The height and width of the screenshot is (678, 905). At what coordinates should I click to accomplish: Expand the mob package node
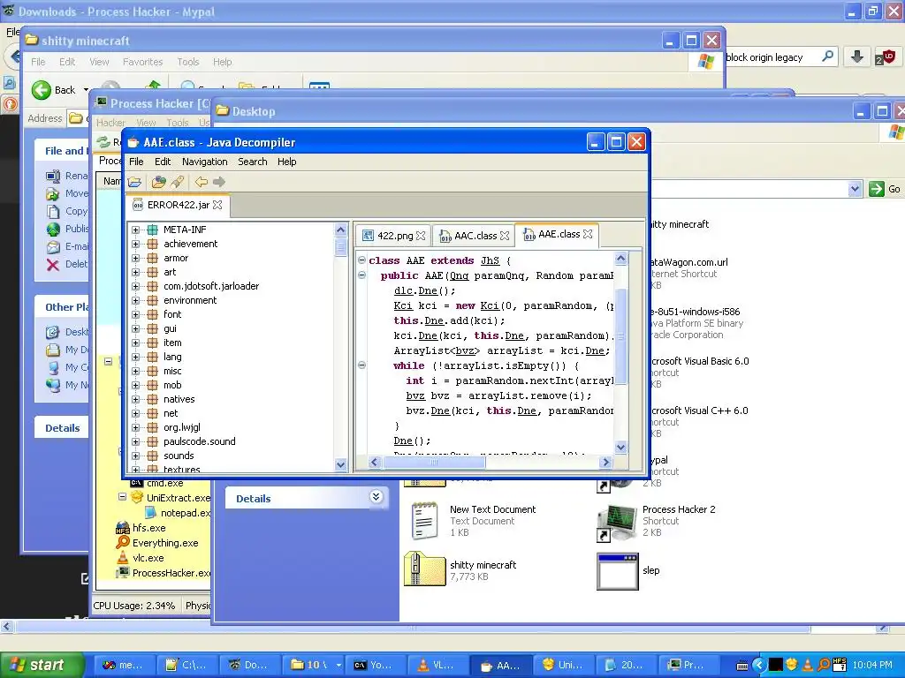coord(135,385)
